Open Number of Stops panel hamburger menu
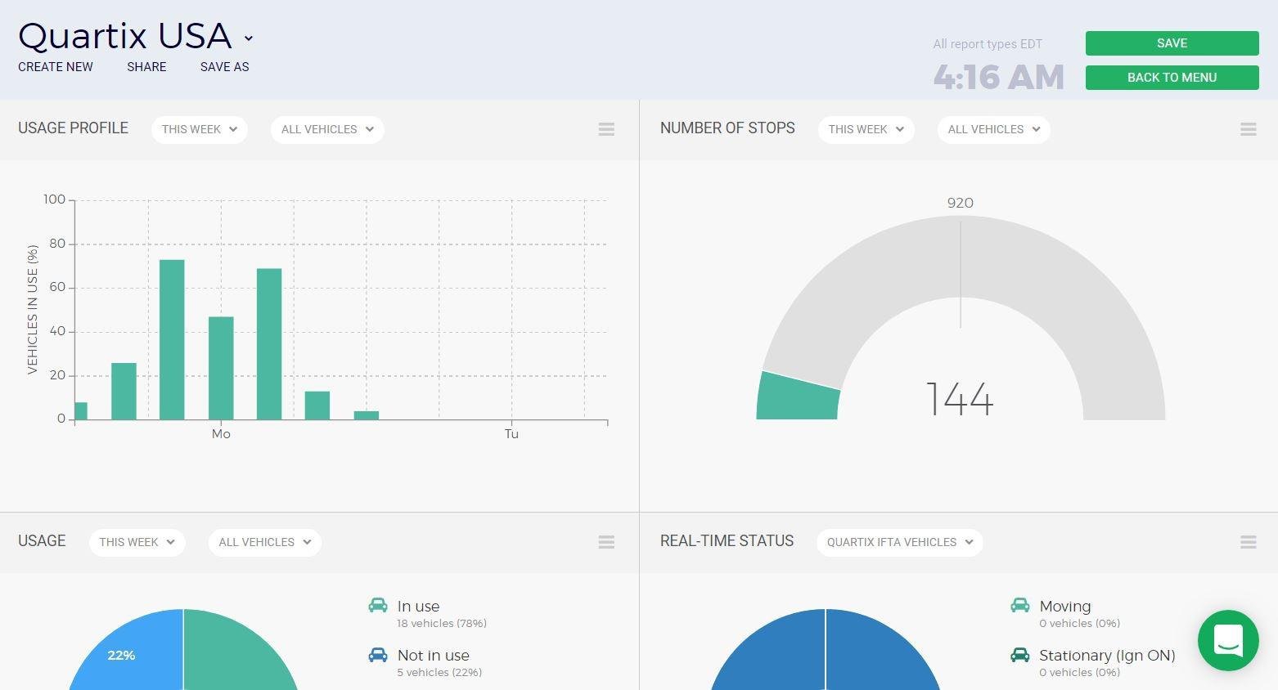The width and height of the screenshot is (1278, 690). click(x=1249, y=129)
